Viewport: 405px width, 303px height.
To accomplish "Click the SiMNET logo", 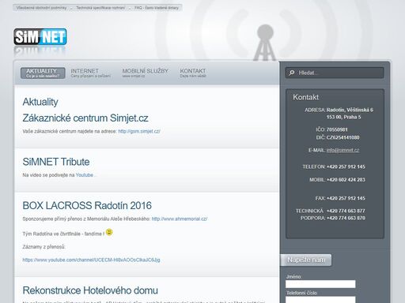I will tap(40, 37).
